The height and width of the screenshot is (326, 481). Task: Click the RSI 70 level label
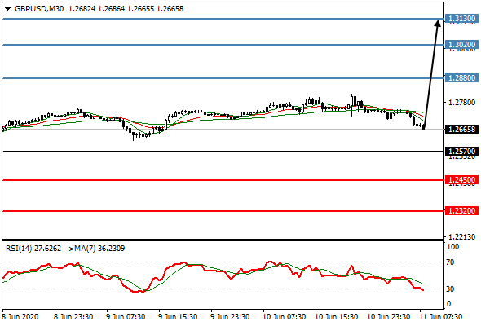(x=450, y=262)
